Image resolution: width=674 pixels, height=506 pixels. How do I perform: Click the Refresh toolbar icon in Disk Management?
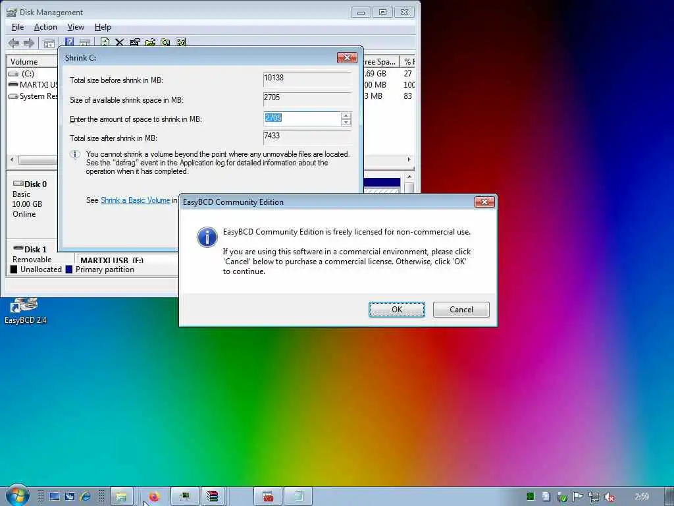[x=105, y=42]
